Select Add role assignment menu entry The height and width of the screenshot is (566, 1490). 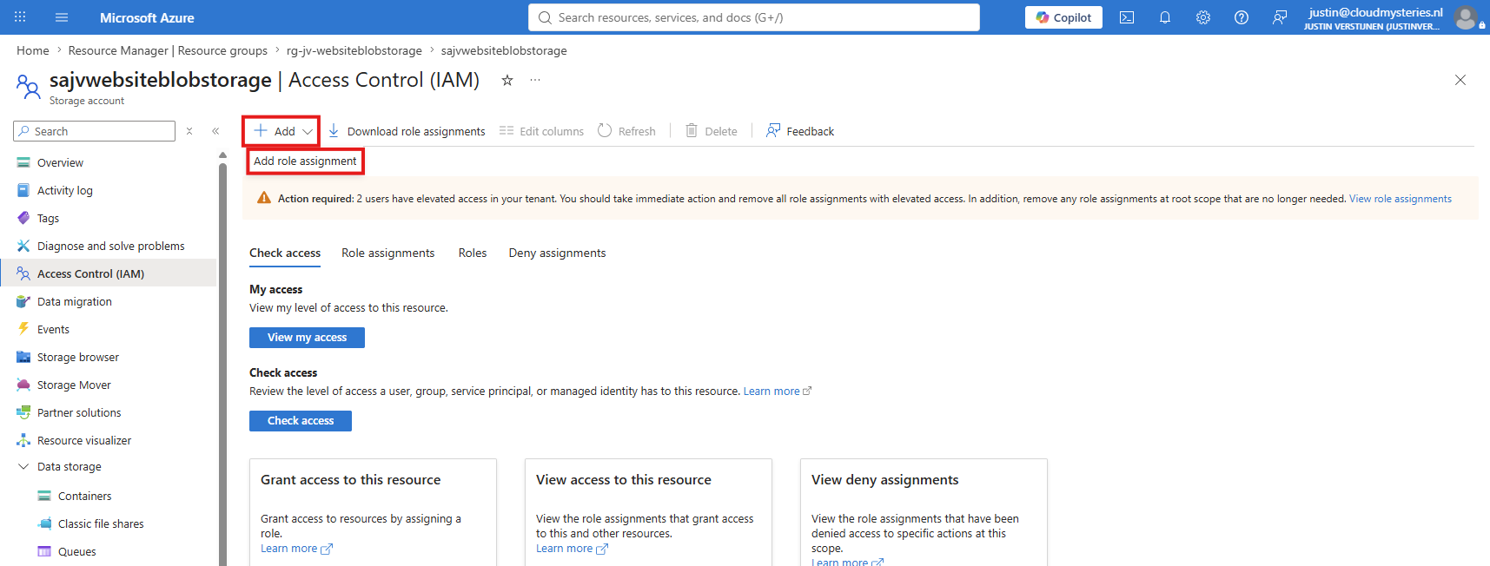point(305,161)
